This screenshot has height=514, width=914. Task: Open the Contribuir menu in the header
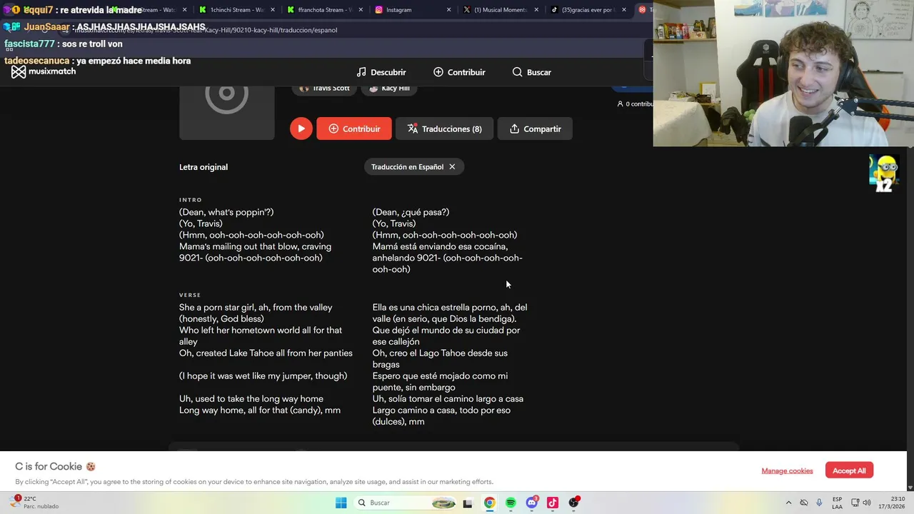(x=459, y=72)
